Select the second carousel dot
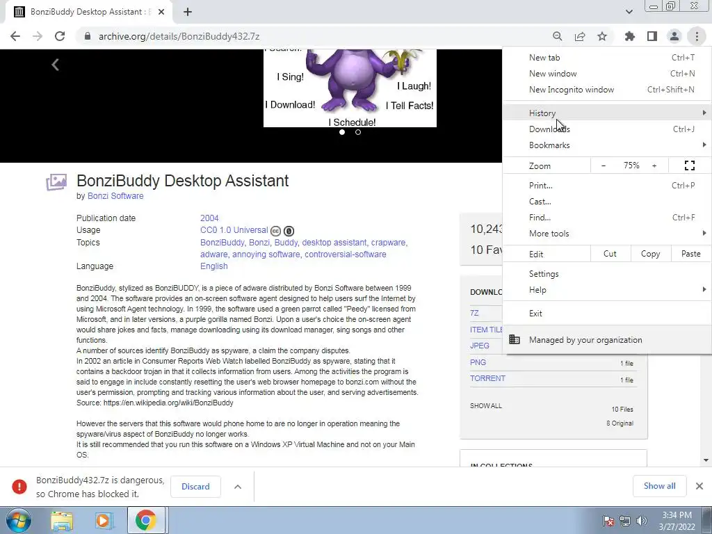This screenshot has height=534, width=712. click(x=358, y=132)
